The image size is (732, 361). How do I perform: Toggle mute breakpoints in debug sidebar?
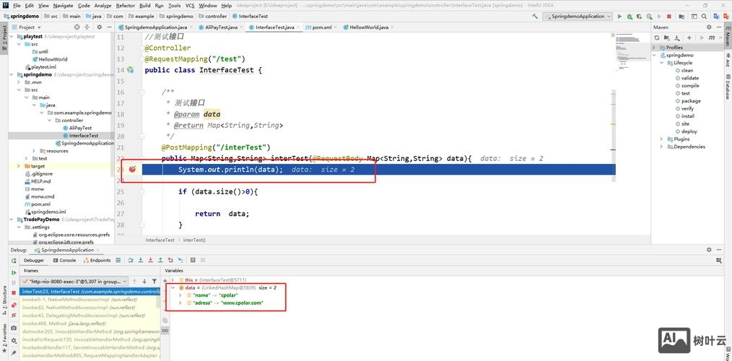click(x=14, y=316)
